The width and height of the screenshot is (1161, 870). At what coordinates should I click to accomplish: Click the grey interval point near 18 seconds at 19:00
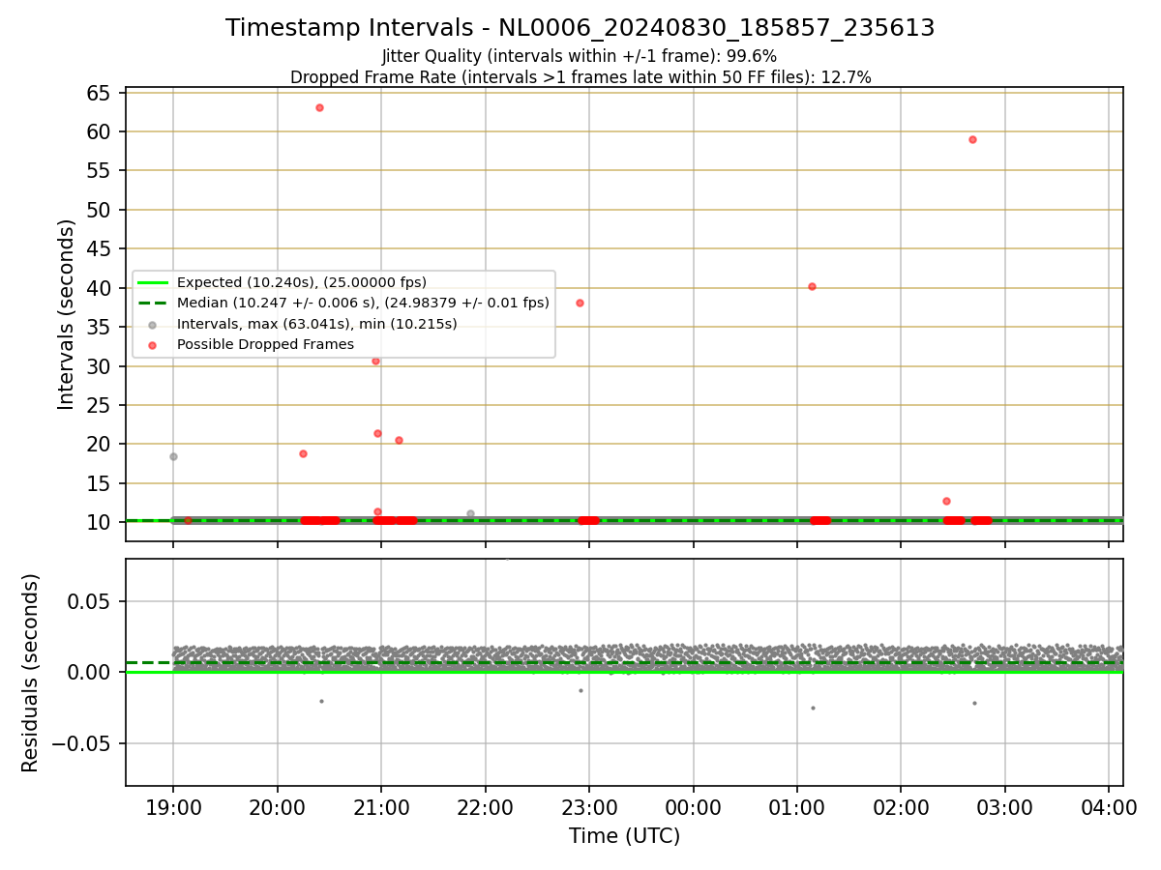click(173, 456)
